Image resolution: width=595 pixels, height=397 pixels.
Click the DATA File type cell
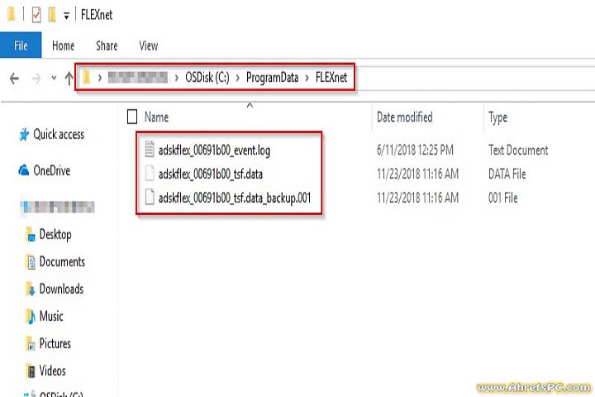point(507,174)
